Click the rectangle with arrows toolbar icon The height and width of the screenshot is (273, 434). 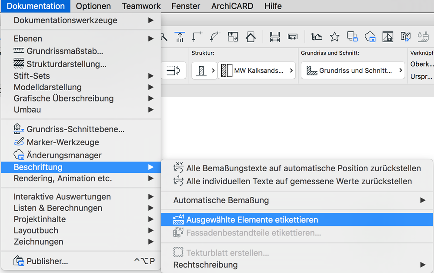pos(293,37)
